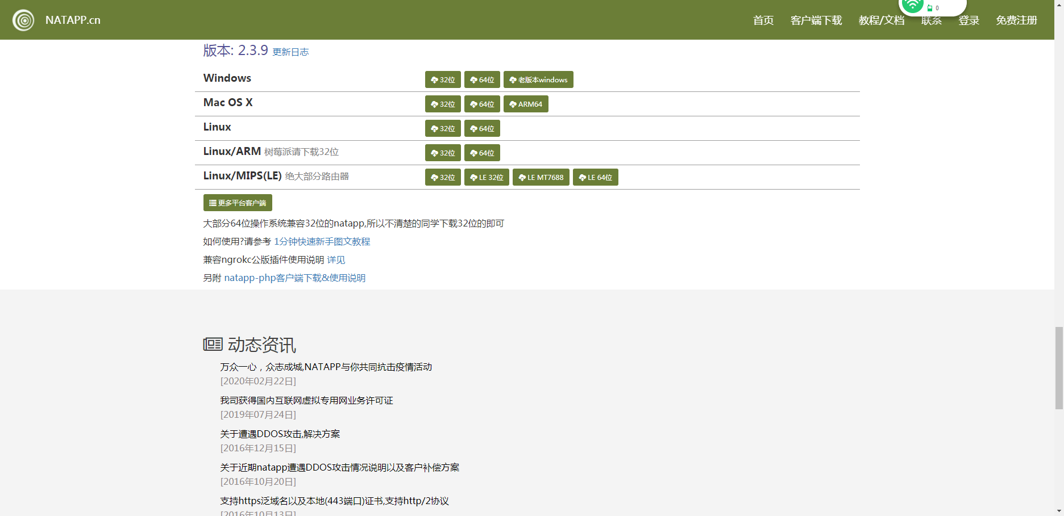Viewport: 1064px width, 516px height.
Task: Open 教程/文档 in the navigation bar
Action: point(882,20)
